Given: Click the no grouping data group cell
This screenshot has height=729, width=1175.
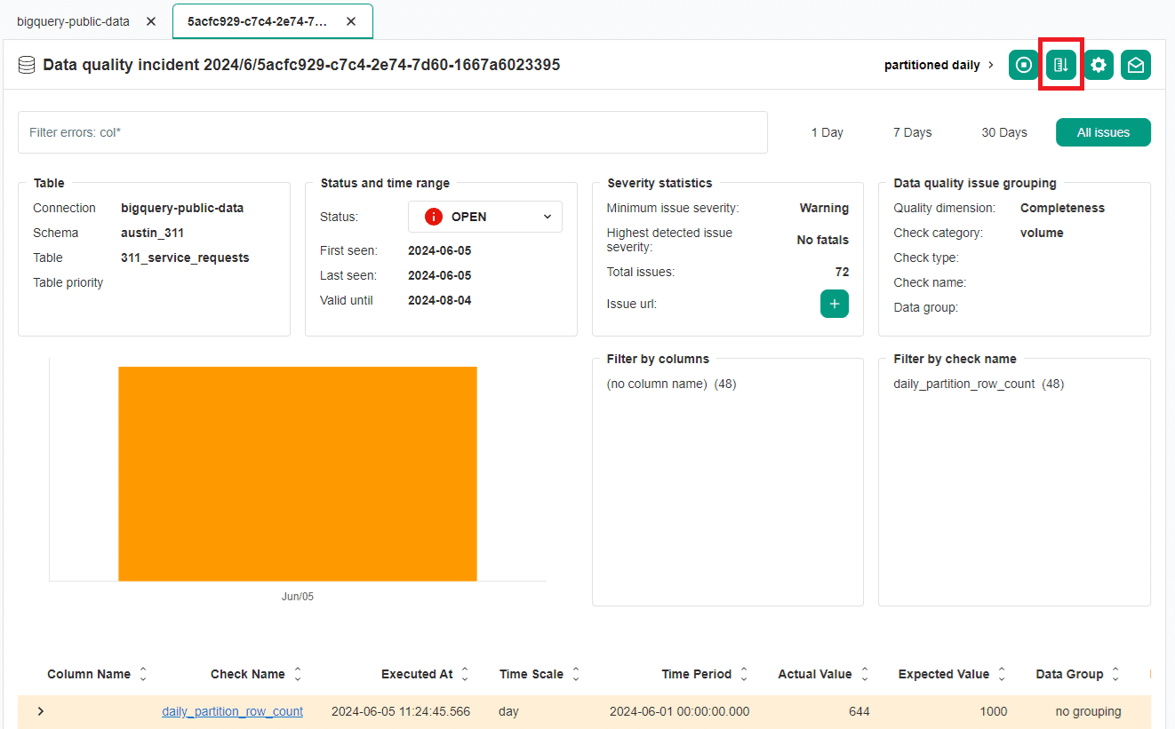Looking at the screenshot, I should [1088, 711].
